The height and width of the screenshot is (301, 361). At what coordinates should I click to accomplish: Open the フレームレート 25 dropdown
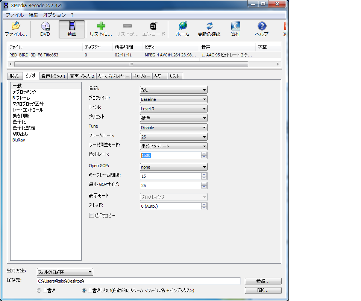point(174,137)
